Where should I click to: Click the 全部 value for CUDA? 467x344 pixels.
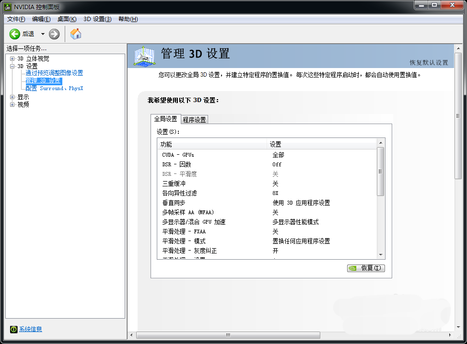278,155
